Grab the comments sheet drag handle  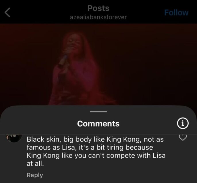coord(98,112)
